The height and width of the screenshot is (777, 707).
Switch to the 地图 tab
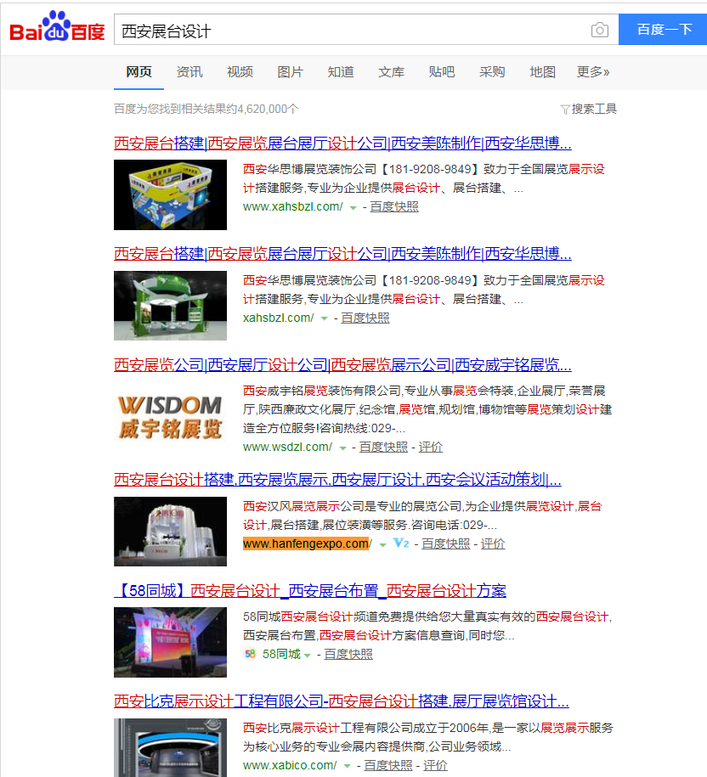coord(542,72)
